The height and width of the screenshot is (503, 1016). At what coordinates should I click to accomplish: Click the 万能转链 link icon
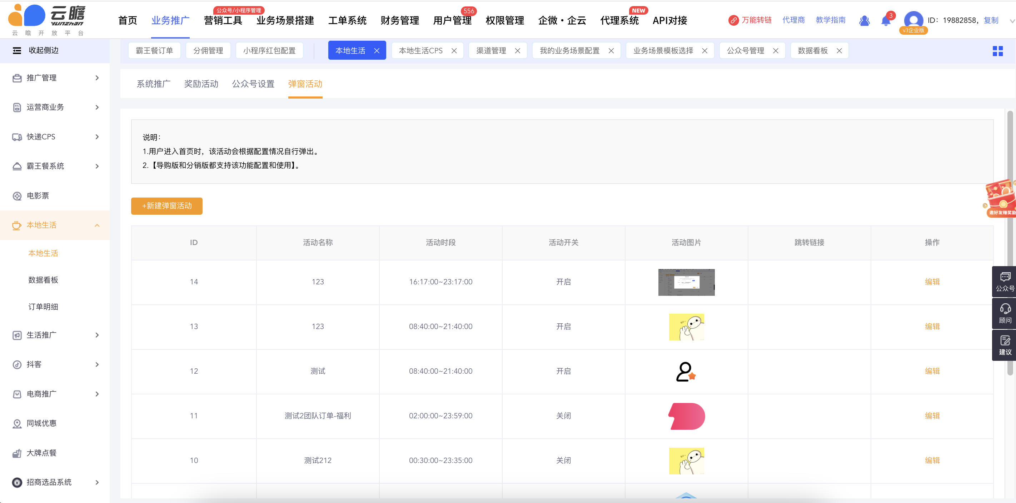pos(733,20)
